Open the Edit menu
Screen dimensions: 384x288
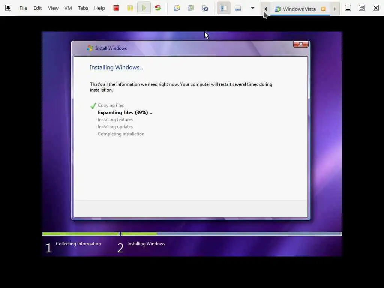[x=37, y=8]
